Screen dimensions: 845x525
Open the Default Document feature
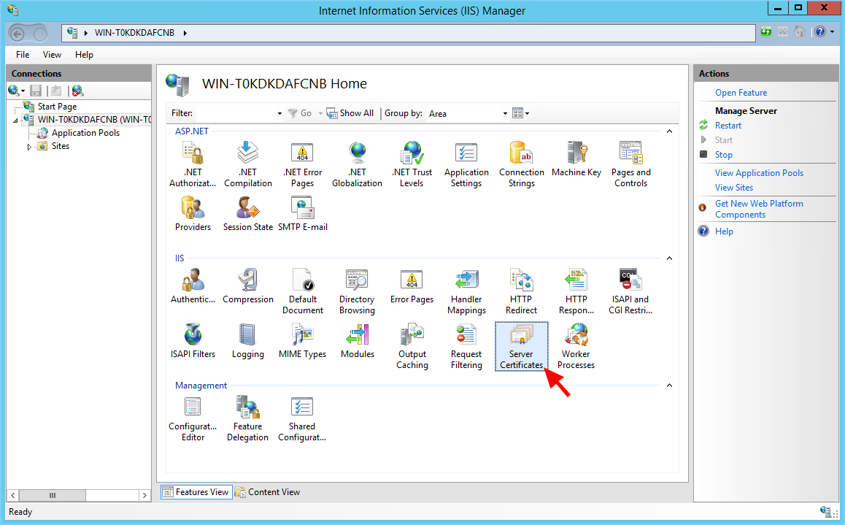click(302, 291)
